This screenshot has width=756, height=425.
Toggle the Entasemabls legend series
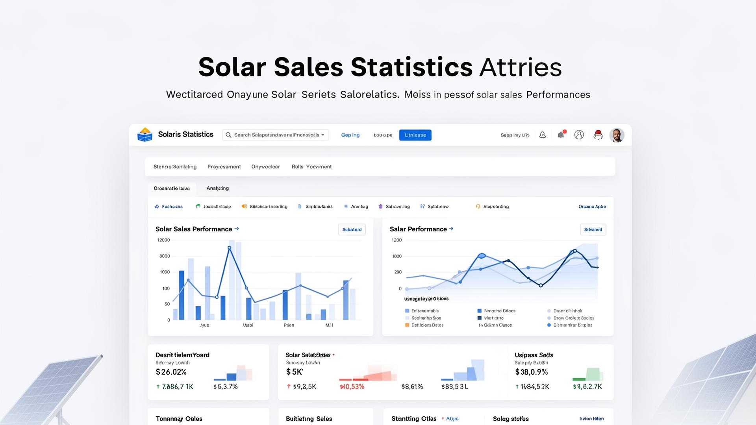coord(406,310)
